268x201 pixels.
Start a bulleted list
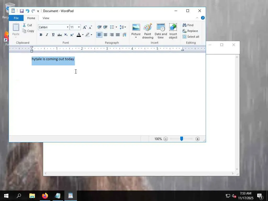coord(112,27)
